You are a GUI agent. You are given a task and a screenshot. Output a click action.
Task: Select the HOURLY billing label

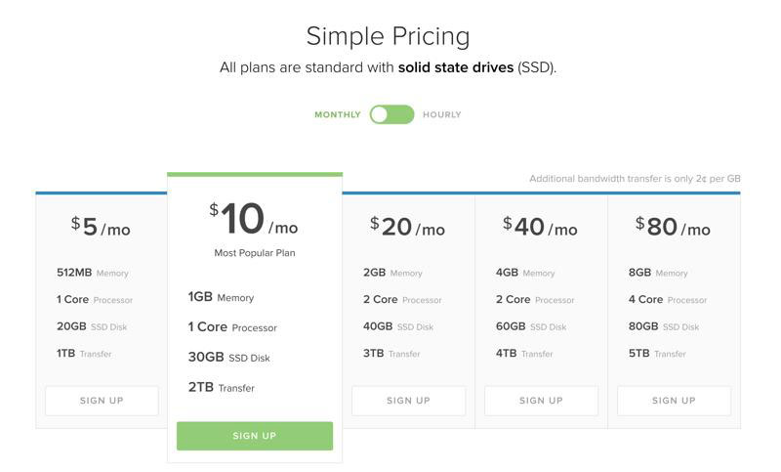(442, 115)
